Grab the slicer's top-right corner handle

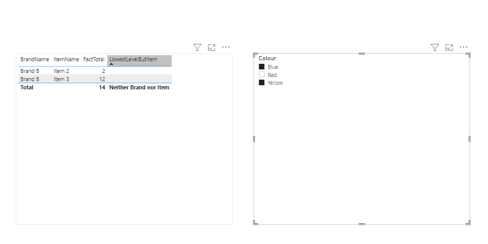tap(468, 55)
